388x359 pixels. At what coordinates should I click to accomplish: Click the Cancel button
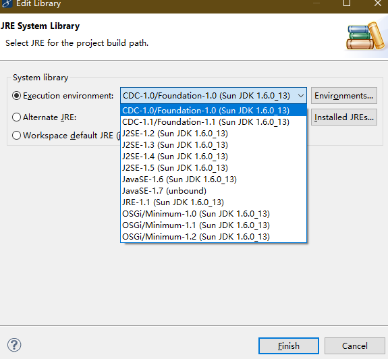point(354,346)
